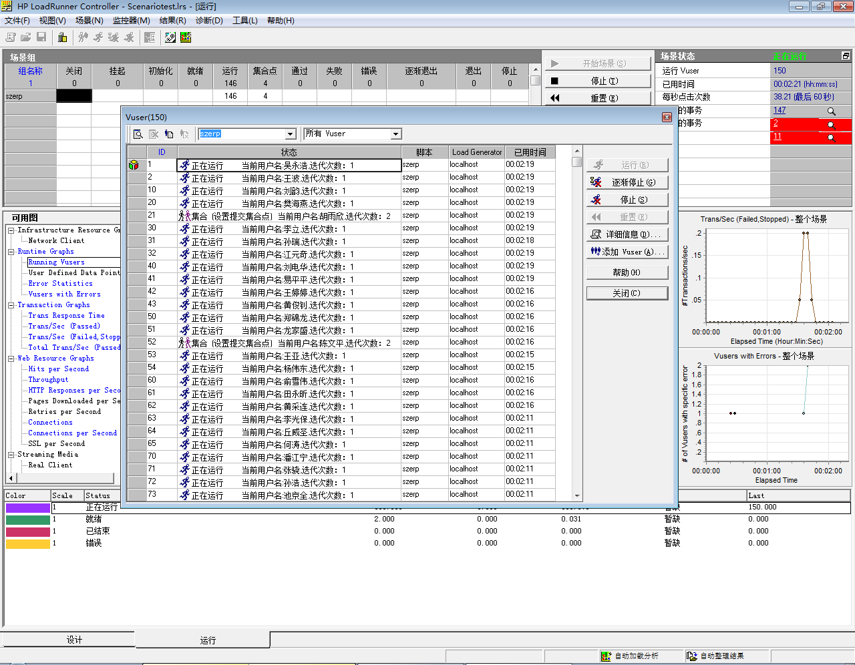
Task: Click the magnifier icon in red row showing 2
Action: (831, 125)
